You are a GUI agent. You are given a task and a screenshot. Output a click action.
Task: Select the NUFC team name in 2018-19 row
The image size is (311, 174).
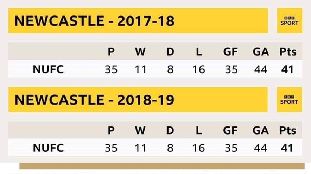point(48,148)
